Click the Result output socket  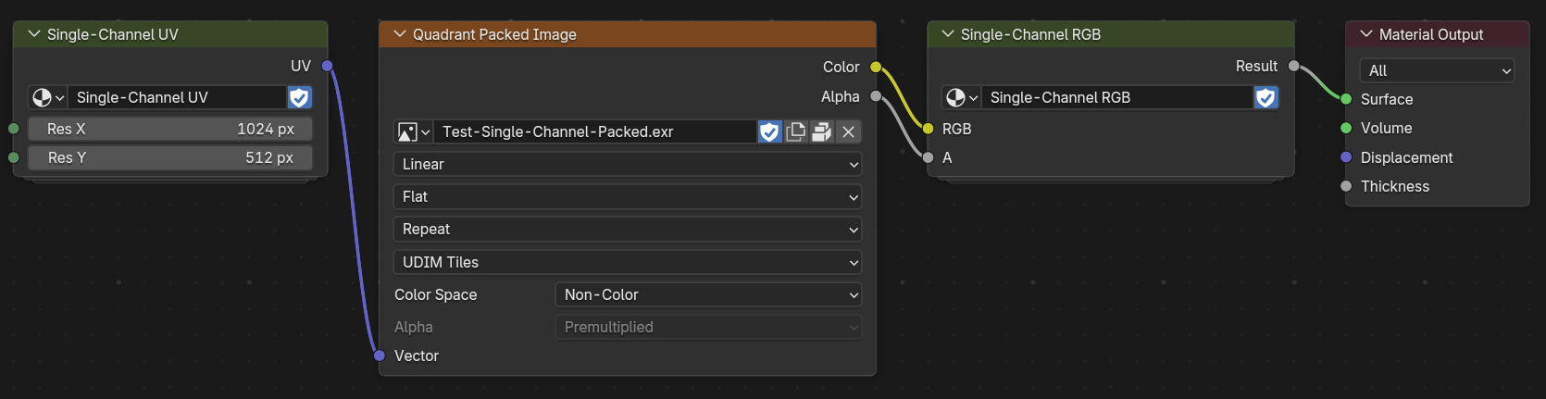click(x=1293, y=66)
